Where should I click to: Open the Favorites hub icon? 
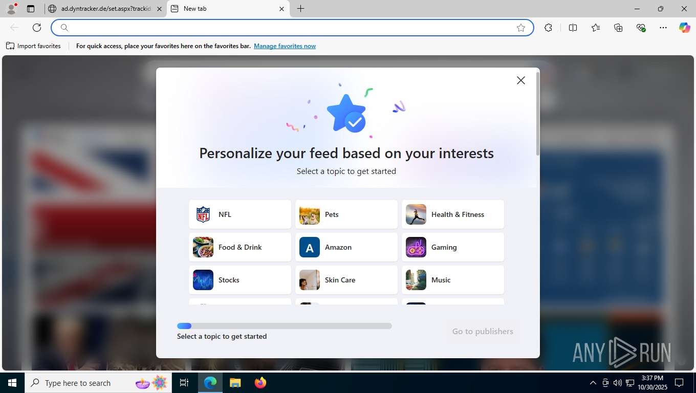pyautogui.click(x=595, y=28)
